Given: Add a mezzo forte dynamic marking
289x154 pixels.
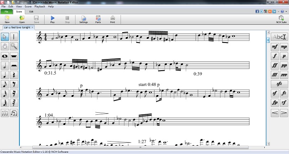Looking at the screenshot, I should pyautogui.click(x=275, y=47).
